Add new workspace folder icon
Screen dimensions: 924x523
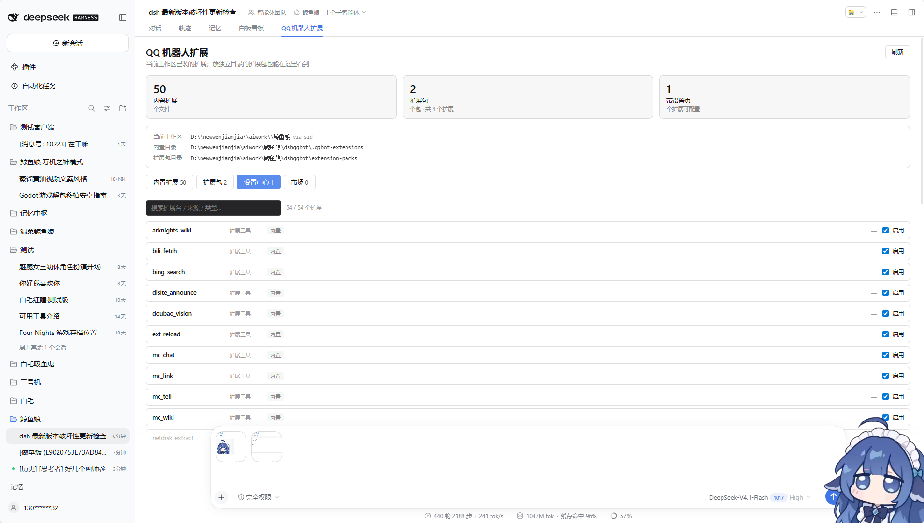tap(123, 108)
